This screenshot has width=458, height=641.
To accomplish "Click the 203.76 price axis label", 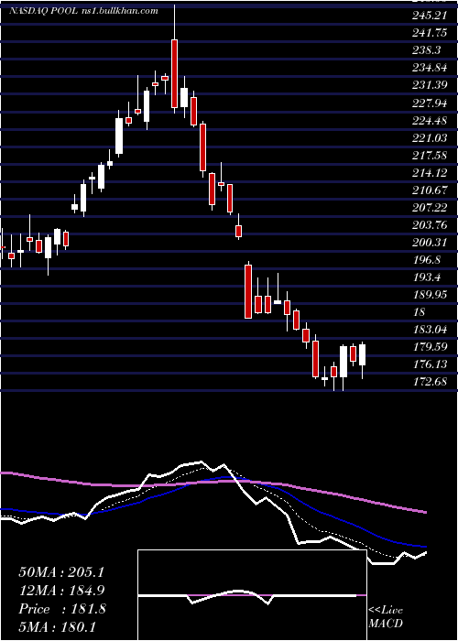I will click(429, 225).
